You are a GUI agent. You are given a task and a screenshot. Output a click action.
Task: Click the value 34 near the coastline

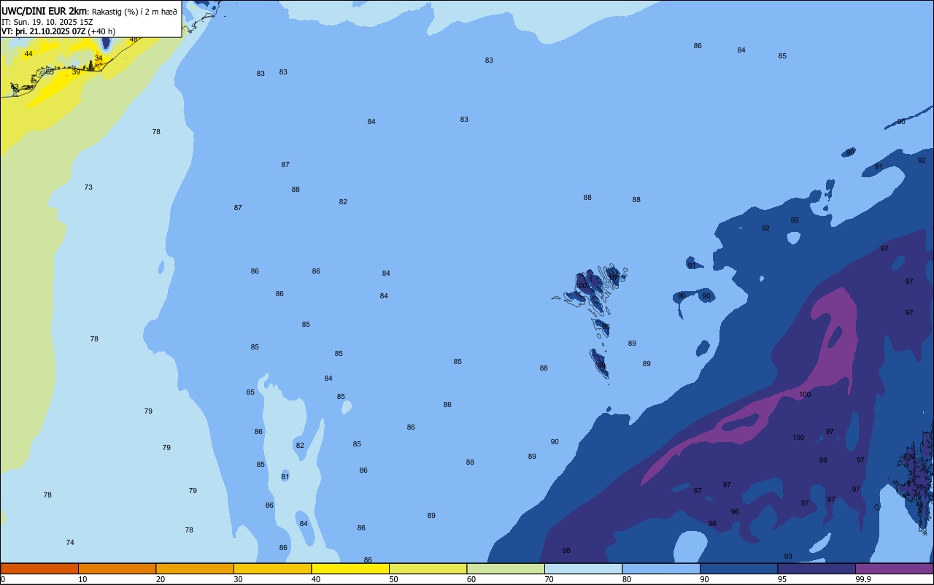pos(99,58)
